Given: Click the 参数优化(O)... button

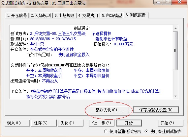Looking at the screenshot, I should click(x=109, y=110).
